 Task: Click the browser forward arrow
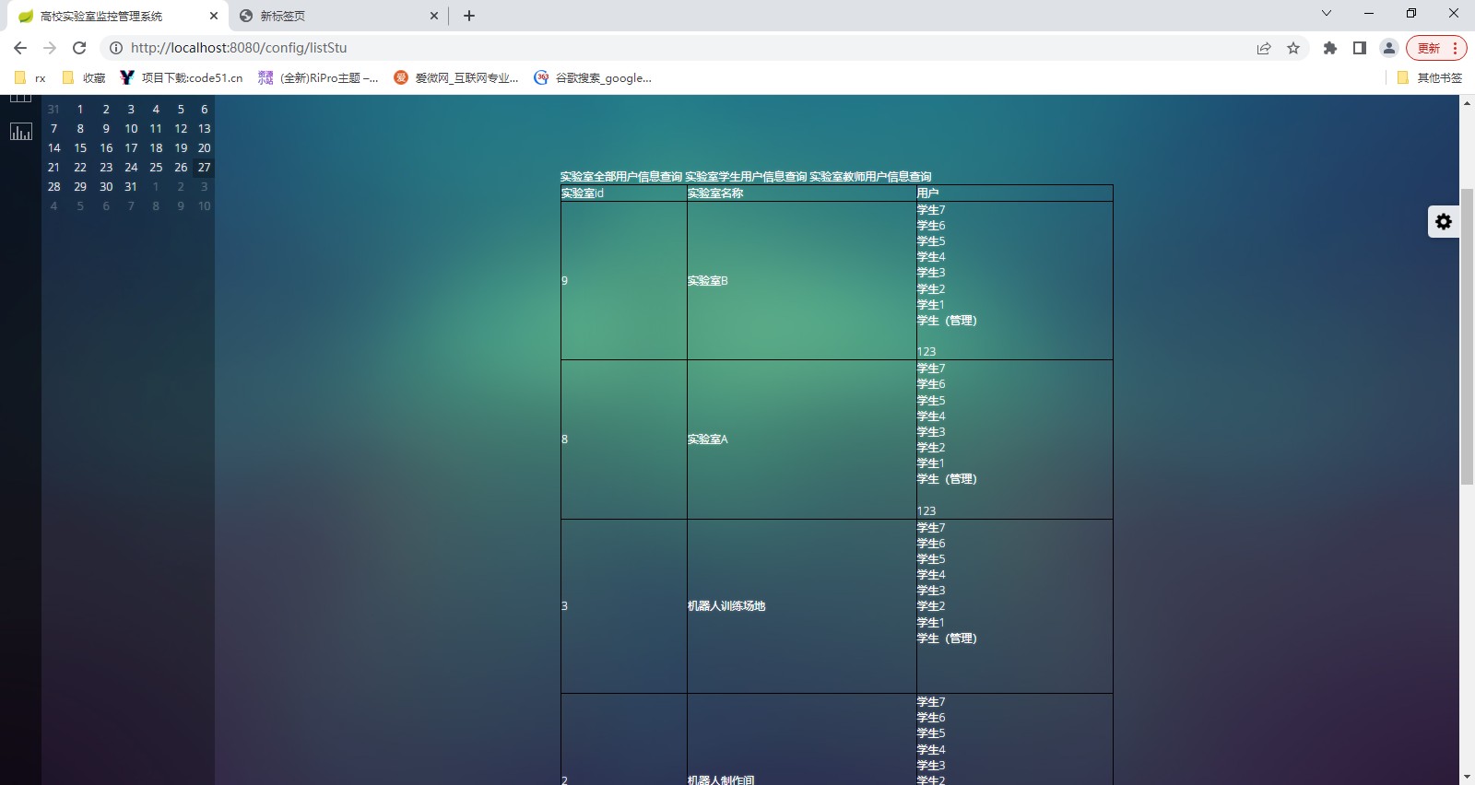click(50, 48)
